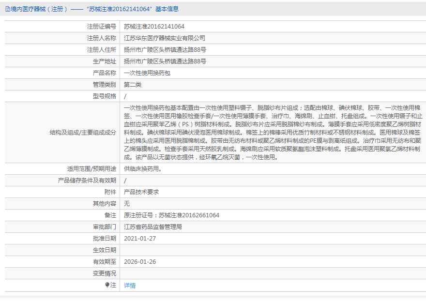Viewport: 426px width, 302px height.
Task: Click the label 产品储存条件及有效期
Action: point(87,181)
